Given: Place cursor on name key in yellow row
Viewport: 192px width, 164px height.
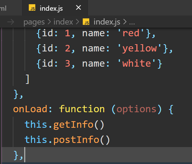Looking at the screenshot, I should click(93, 49).
